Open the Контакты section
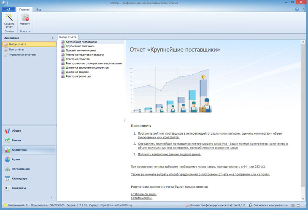Screen dimensions: 308x210 17,188
